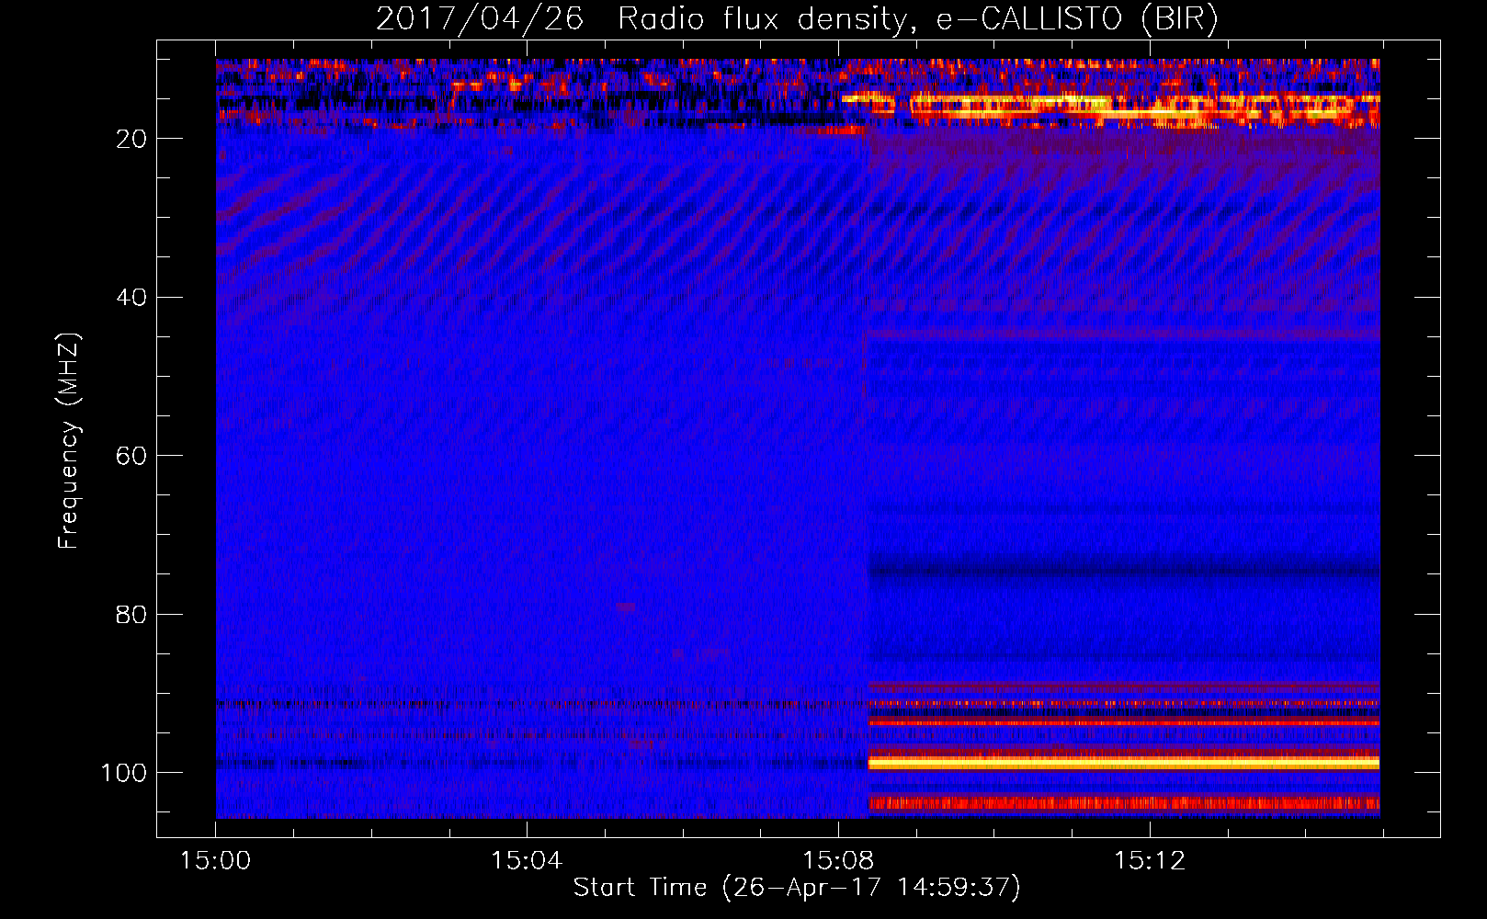Viewport: 1487px width, 919px height.
Task: Click the 'Start Time (26-Apr-17 14:59:37)' label
Action: click(x=797, y=888)
